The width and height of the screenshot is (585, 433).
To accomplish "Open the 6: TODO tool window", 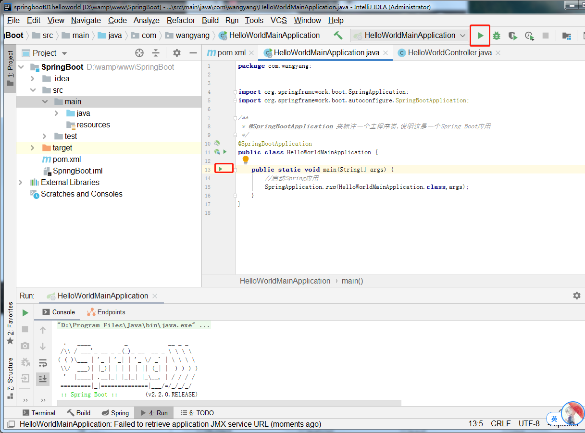I will [197, 413].
